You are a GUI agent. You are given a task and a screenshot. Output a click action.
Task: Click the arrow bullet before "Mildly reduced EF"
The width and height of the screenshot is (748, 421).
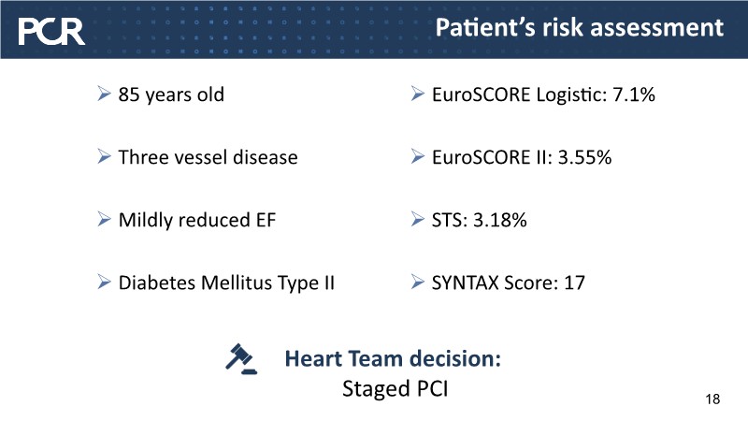point(106,220)
